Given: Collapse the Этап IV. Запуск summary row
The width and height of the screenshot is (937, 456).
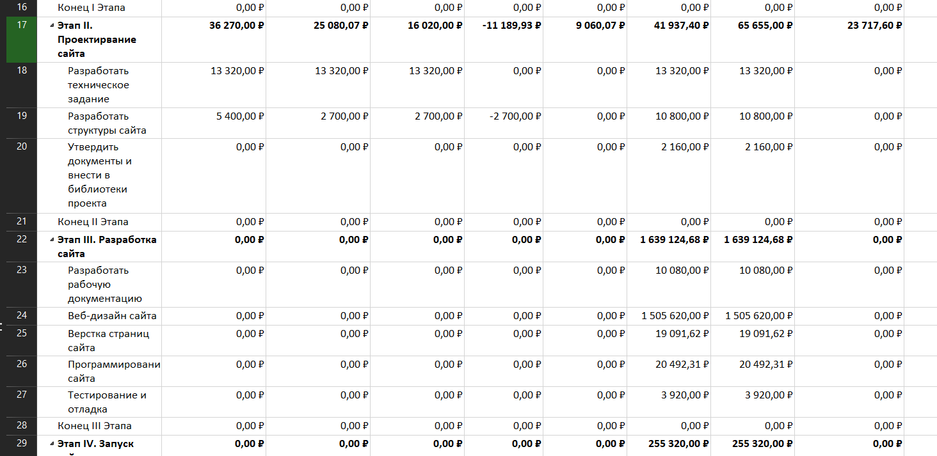Looking at the screenshot, I should (x=51, y=444).
